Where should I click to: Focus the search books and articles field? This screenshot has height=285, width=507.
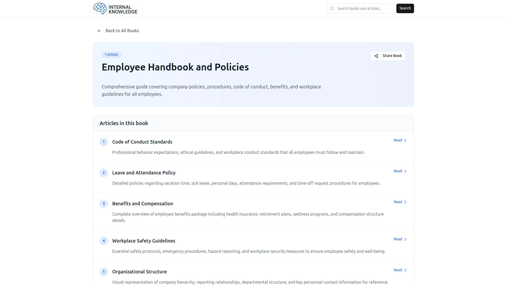[363, 8]
